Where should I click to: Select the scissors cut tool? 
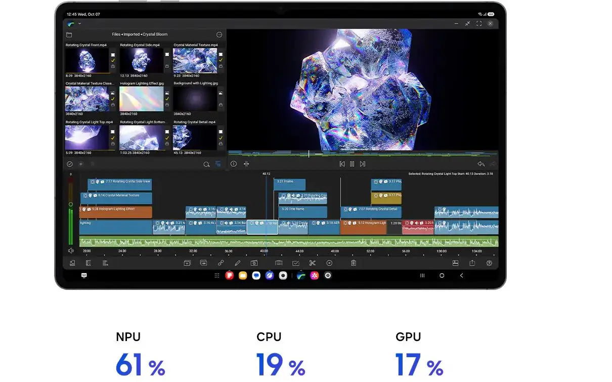click(x=313, y=263)
